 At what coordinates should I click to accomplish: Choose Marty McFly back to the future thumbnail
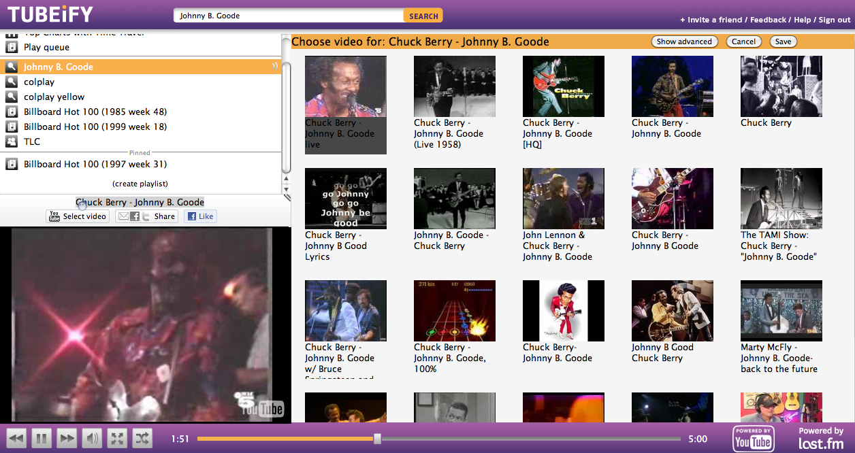coord(781,311)
